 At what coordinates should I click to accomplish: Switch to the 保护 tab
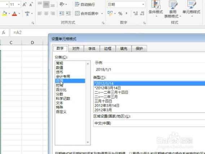(139, 49)
